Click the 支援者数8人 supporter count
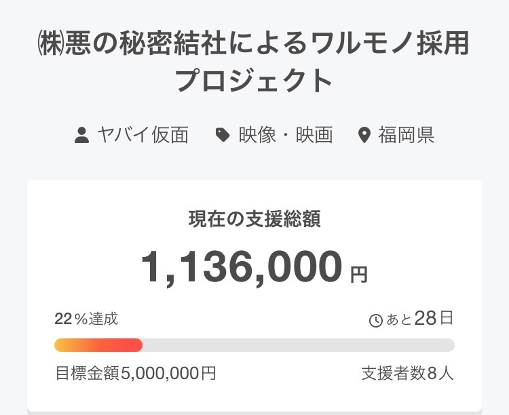The width and height of the screenshot is (509, 415). click(408, 374)
